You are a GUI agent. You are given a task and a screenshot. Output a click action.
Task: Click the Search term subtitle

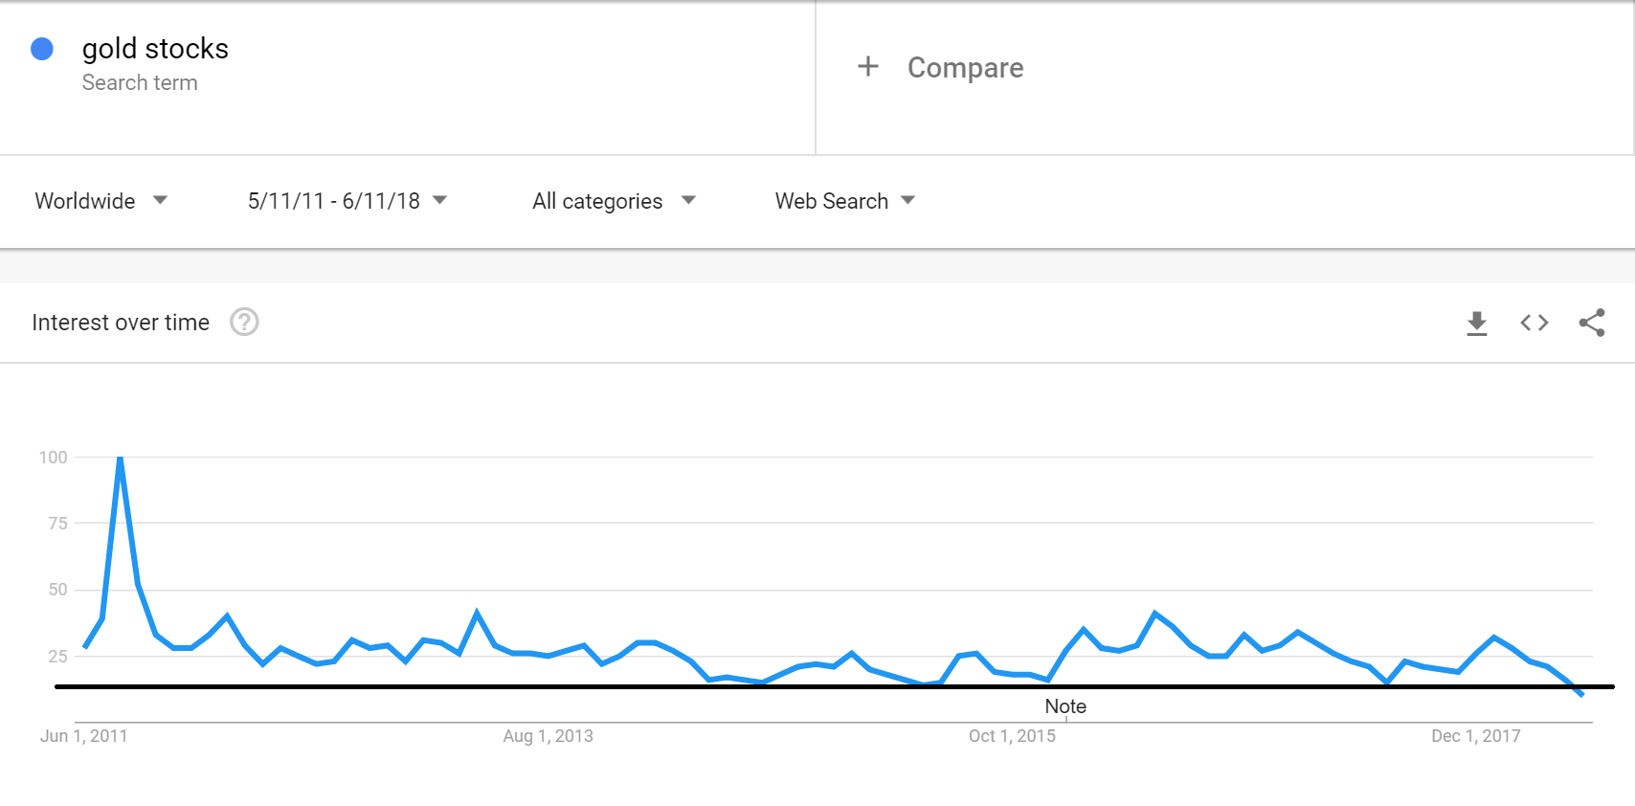click(x=140, y=83)
